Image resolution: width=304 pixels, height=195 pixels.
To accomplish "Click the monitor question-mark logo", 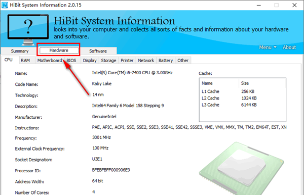I will 28,30.
